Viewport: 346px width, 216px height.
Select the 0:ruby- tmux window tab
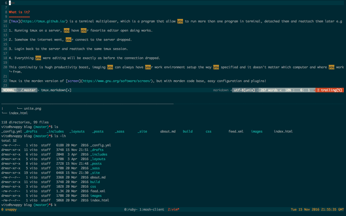[131, 210]
